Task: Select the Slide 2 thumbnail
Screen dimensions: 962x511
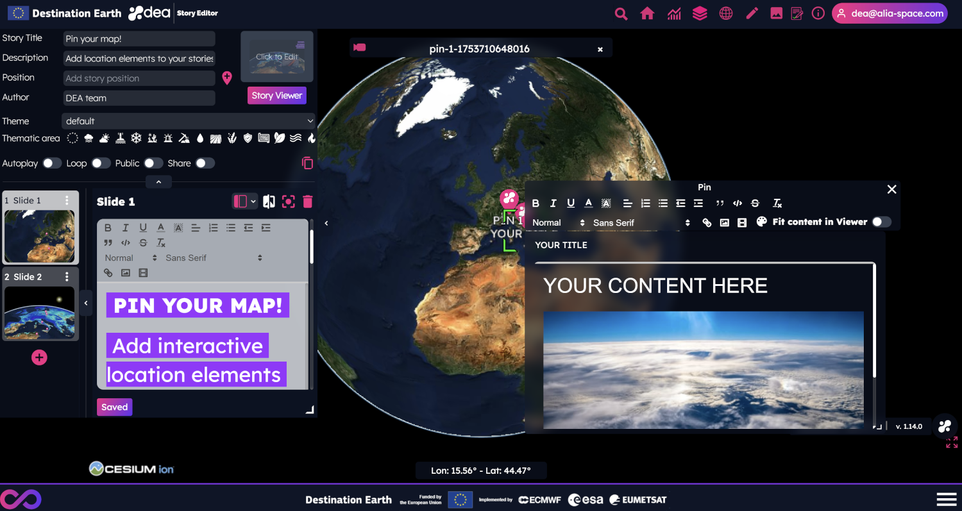Action: (40, 313)
